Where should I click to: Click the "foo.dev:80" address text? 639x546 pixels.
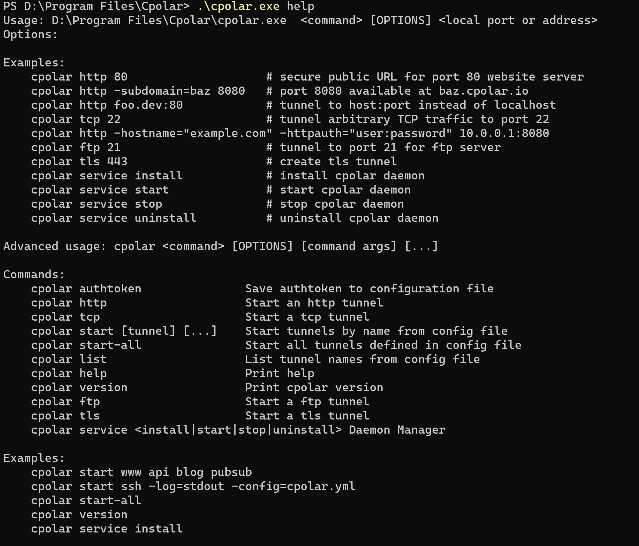point(148,105)
